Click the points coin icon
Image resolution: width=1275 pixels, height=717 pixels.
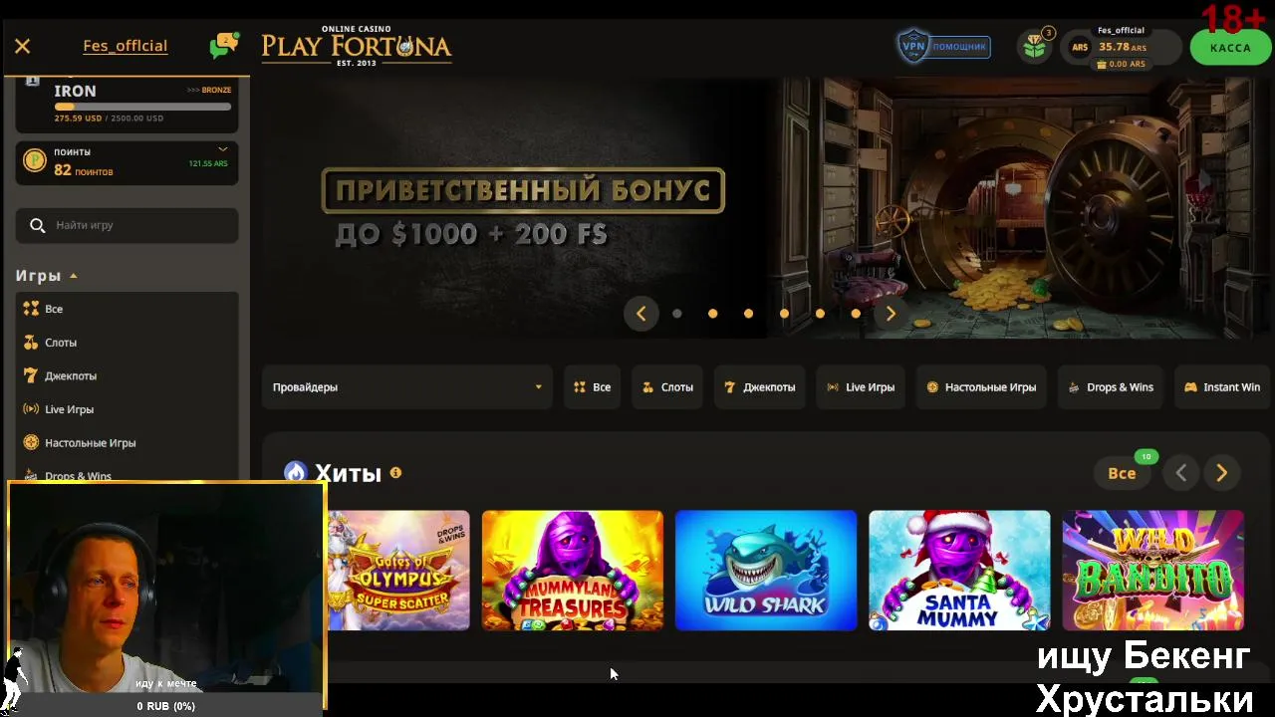click(x=35, y=160)
